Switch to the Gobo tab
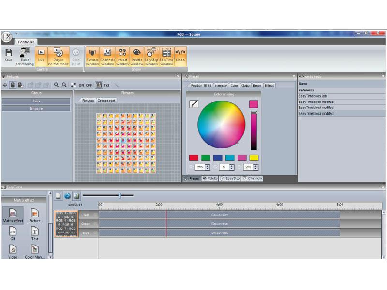 click(246, 85)
